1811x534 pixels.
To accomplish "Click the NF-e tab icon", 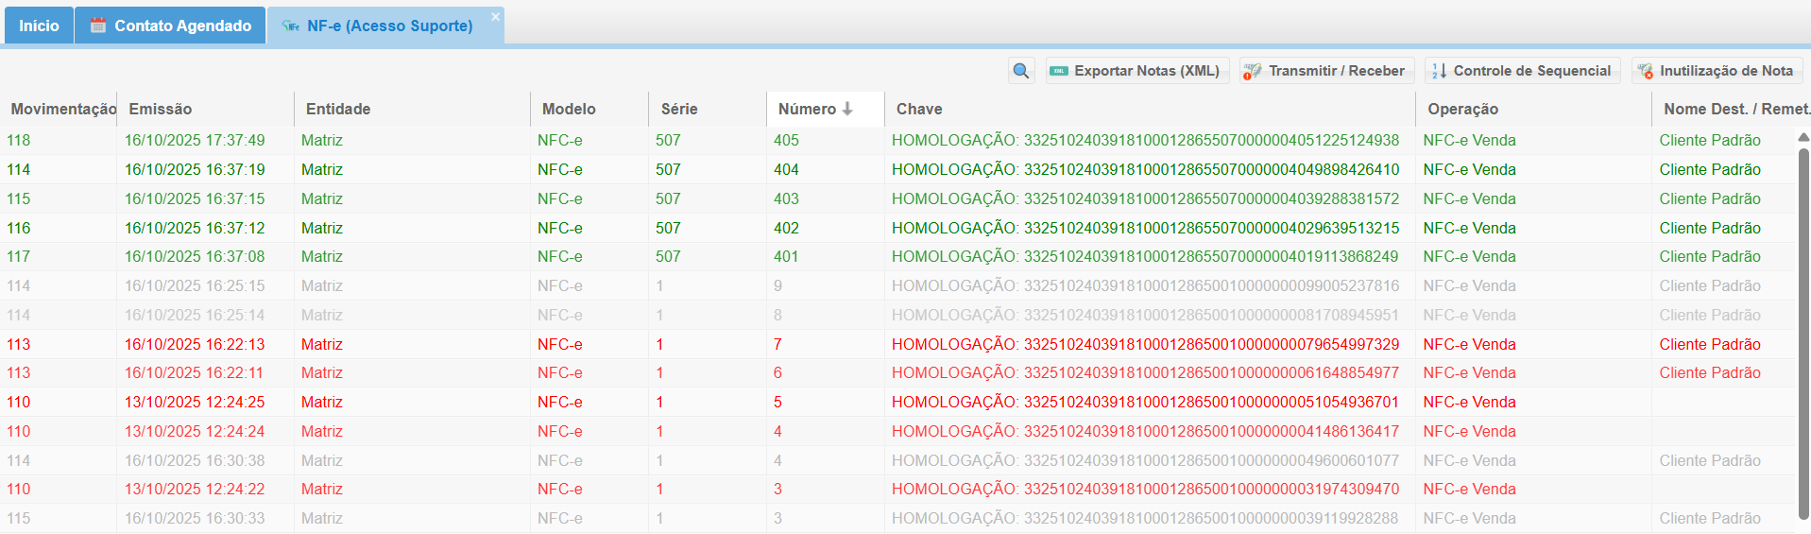I will click(291, 26).
